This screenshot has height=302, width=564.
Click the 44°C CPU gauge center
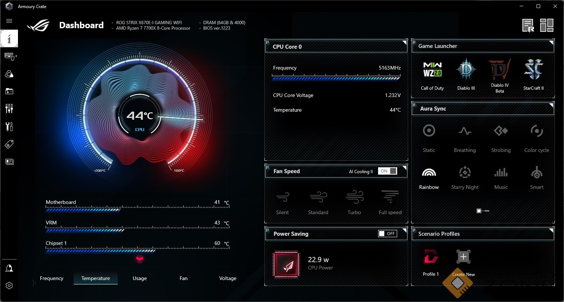(x=140, y=116)
